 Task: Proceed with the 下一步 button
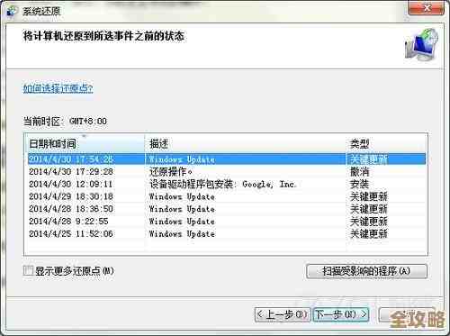click(x=341, y=314)
